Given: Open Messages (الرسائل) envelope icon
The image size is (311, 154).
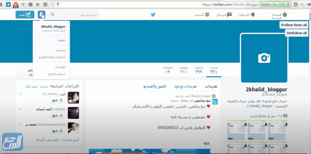Looking at the screenshot, I should [x=229, y=15].
